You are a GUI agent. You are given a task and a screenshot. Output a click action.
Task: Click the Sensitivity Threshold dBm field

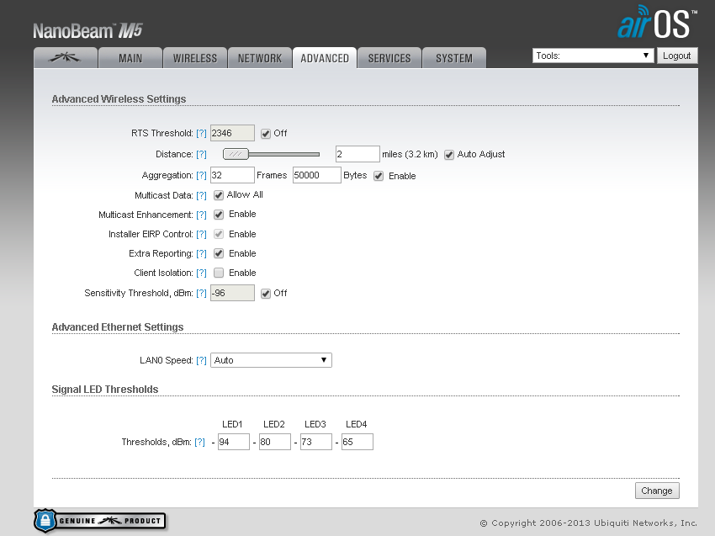(x=232, y=293)
